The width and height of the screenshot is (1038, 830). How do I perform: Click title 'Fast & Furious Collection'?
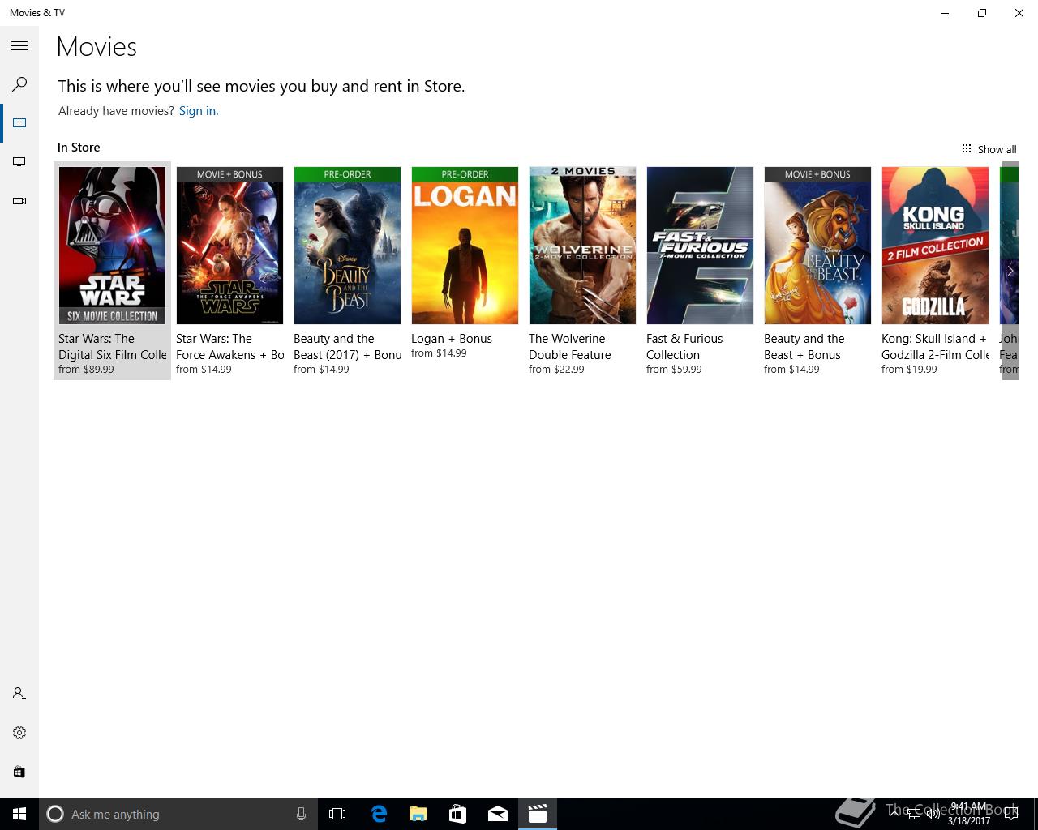[x=684, y=347]
